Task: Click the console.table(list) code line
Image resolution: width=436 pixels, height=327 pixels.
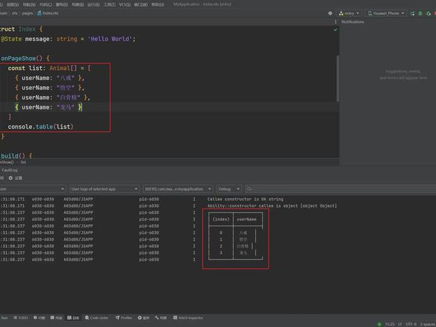Action: (40, 127)
